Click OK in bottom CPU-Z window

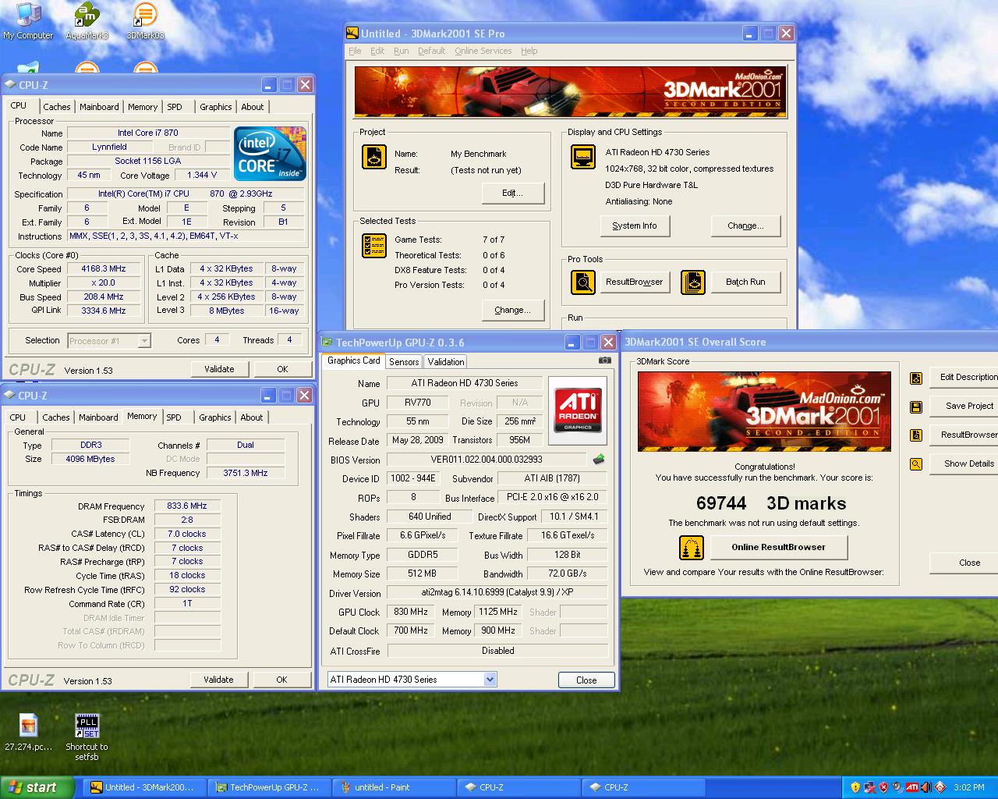tap(281, 680)
